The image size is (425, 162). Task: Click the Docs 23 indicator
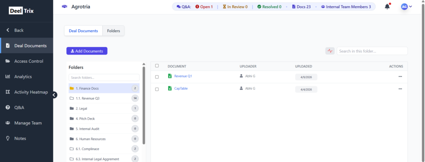click(x=301, y=7)
